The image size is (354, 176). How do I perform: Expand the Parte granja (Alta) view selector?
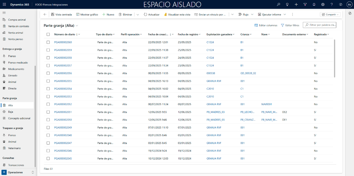click(x=77, y=26)
